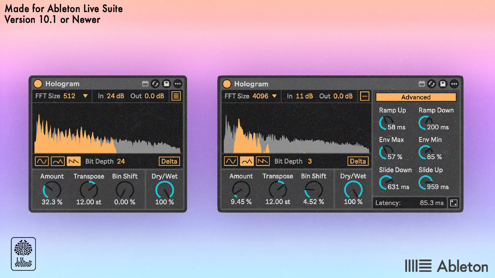Open the FFT Size 4096 dropdown
Viewport: 495px width, 278px height.
251,96
